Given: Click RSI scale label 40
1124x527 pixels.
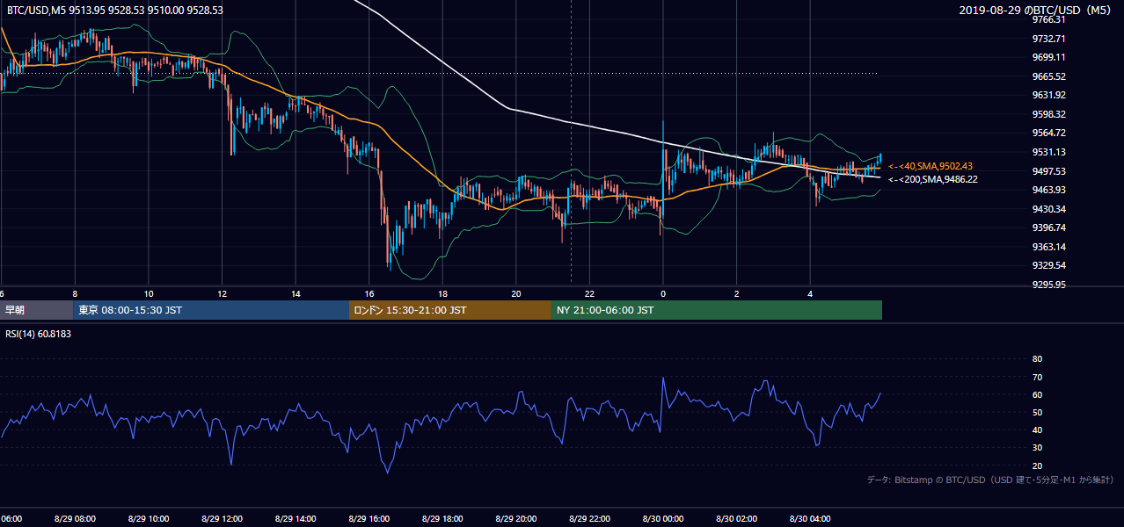Looking at the screenshot, I should (x=1037, y=430).
